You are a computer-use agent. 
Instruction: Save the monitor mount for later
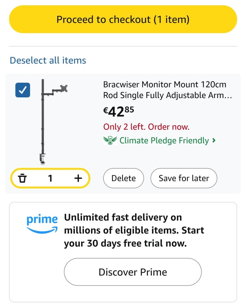184,178
